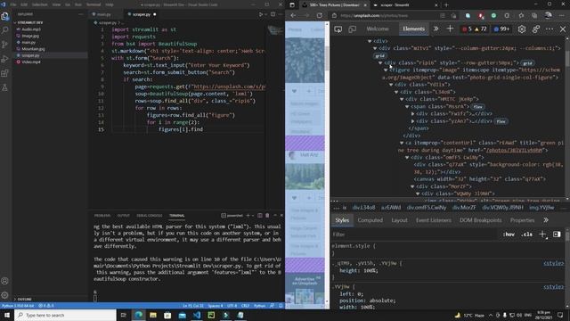Open Mountain.jpg in the Explorer
Screen dimensions: 570x321
[33, 49]
